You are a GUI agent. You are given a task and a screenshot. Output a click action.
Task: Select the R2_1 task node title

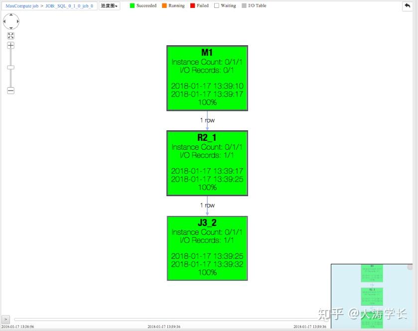coord(207,137)
